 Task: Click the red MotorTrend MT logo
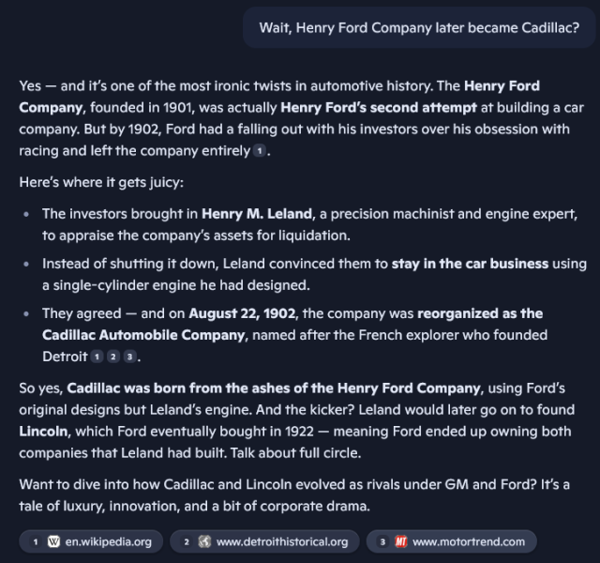tap(401, 541)
